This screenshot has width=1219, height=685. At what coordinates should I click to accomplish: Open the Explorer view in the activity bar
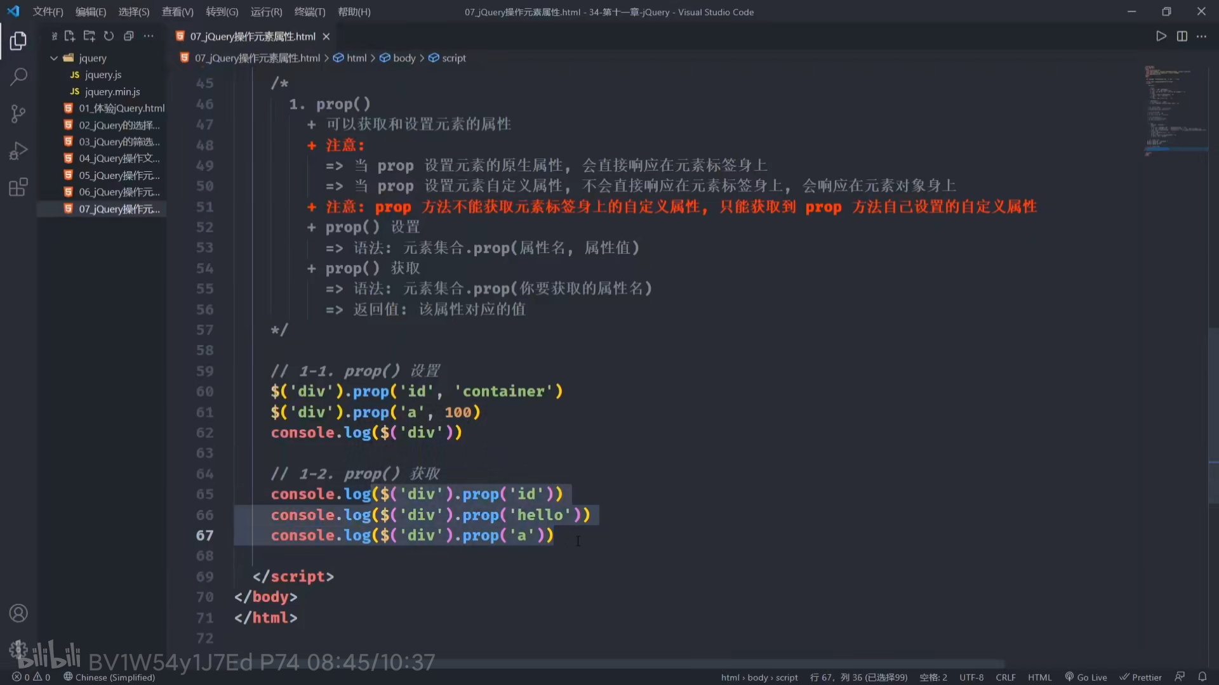coord(18,41)
